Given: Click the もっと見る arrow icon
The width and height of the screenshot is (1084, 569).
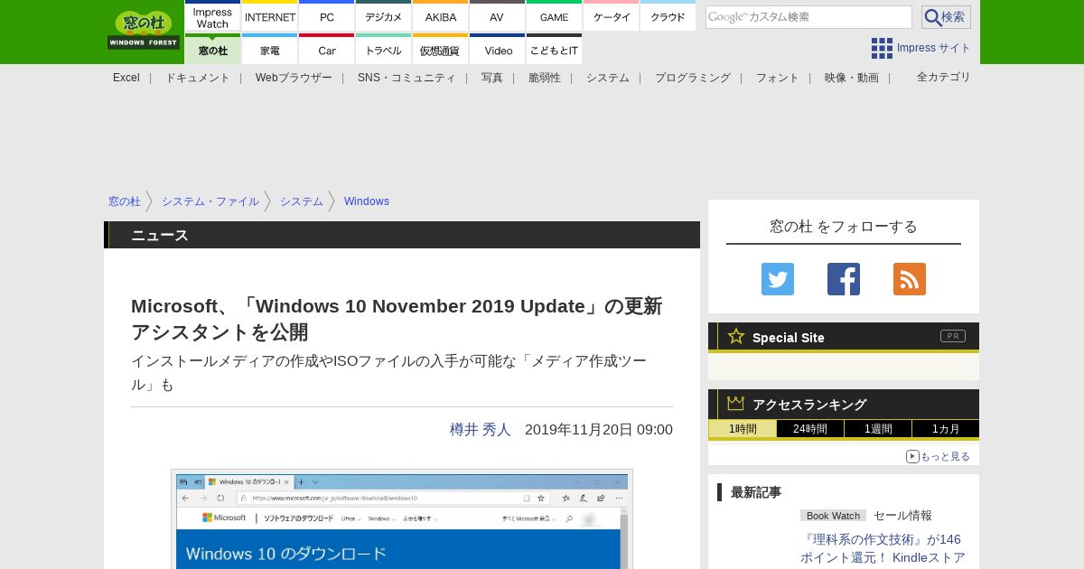Looking at the screenshot, I should pyautogui.click(x=912, y=456).
